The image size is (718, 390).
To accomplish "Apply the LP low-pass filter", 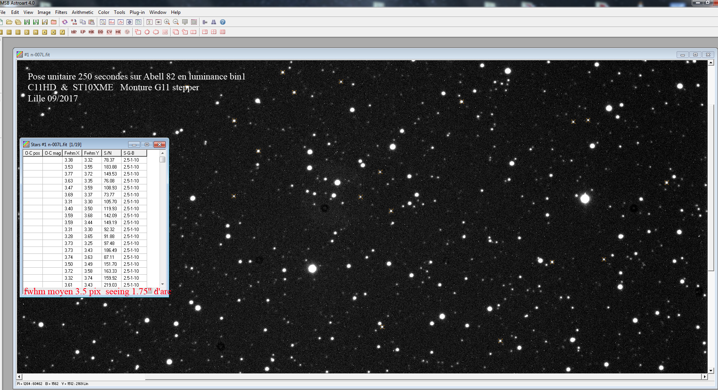I will [83, 32].
